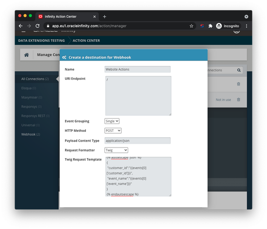Open Data Extensions Testing breadcrumb

41,41
